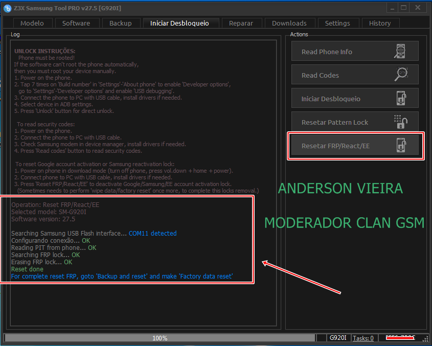The image size is (432, 346).
Task: Click the magnifying glass icon on Read Codes
Action: point(401,75)
